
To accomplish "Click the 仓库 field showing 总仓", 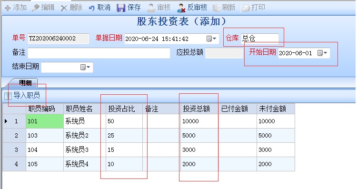I will pyautogui.click(x=260, y=38).
